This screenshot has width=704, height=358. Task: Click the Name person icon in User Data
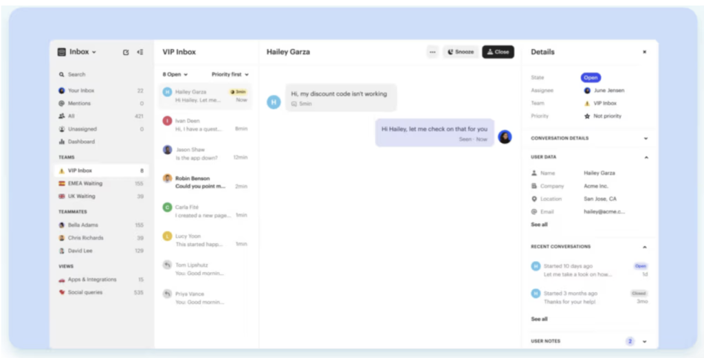pos(533,173)
